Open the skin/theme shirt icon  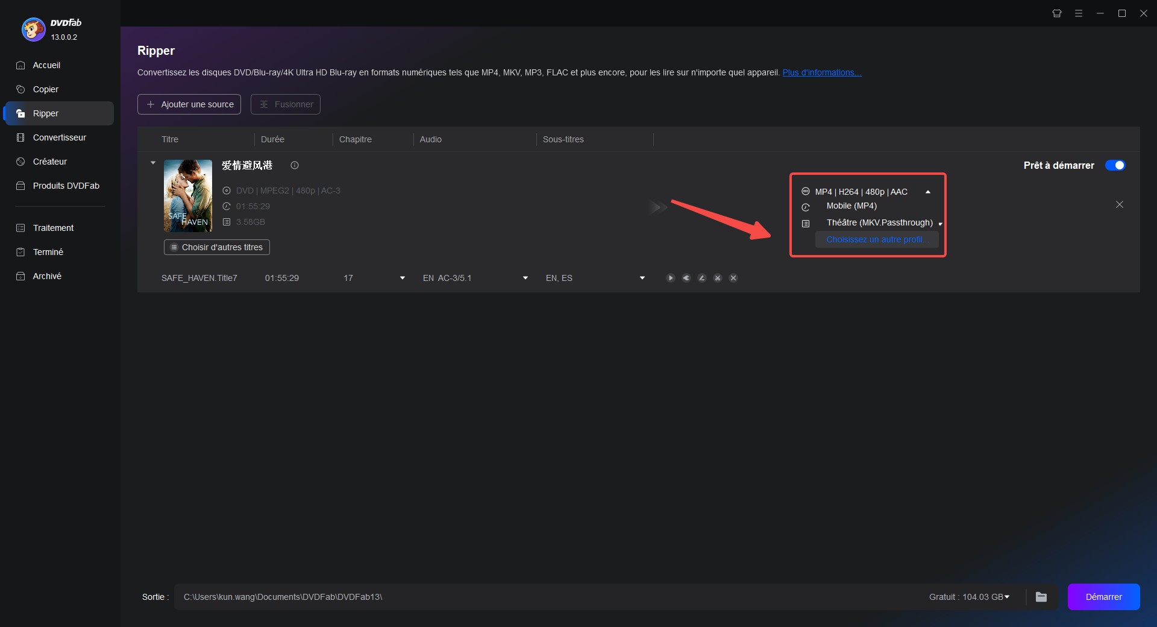tap(1057, 13)
